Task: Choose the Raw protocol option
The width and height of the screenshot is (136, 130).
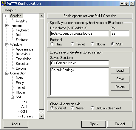Action: [52, 44]
